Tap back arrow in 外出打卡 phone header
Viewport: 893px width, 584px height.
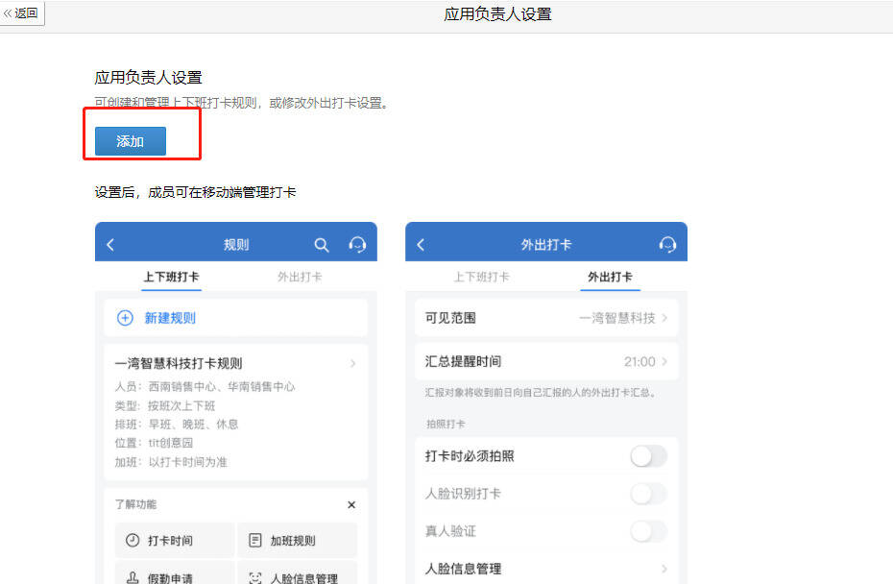[x=421, y=245]
